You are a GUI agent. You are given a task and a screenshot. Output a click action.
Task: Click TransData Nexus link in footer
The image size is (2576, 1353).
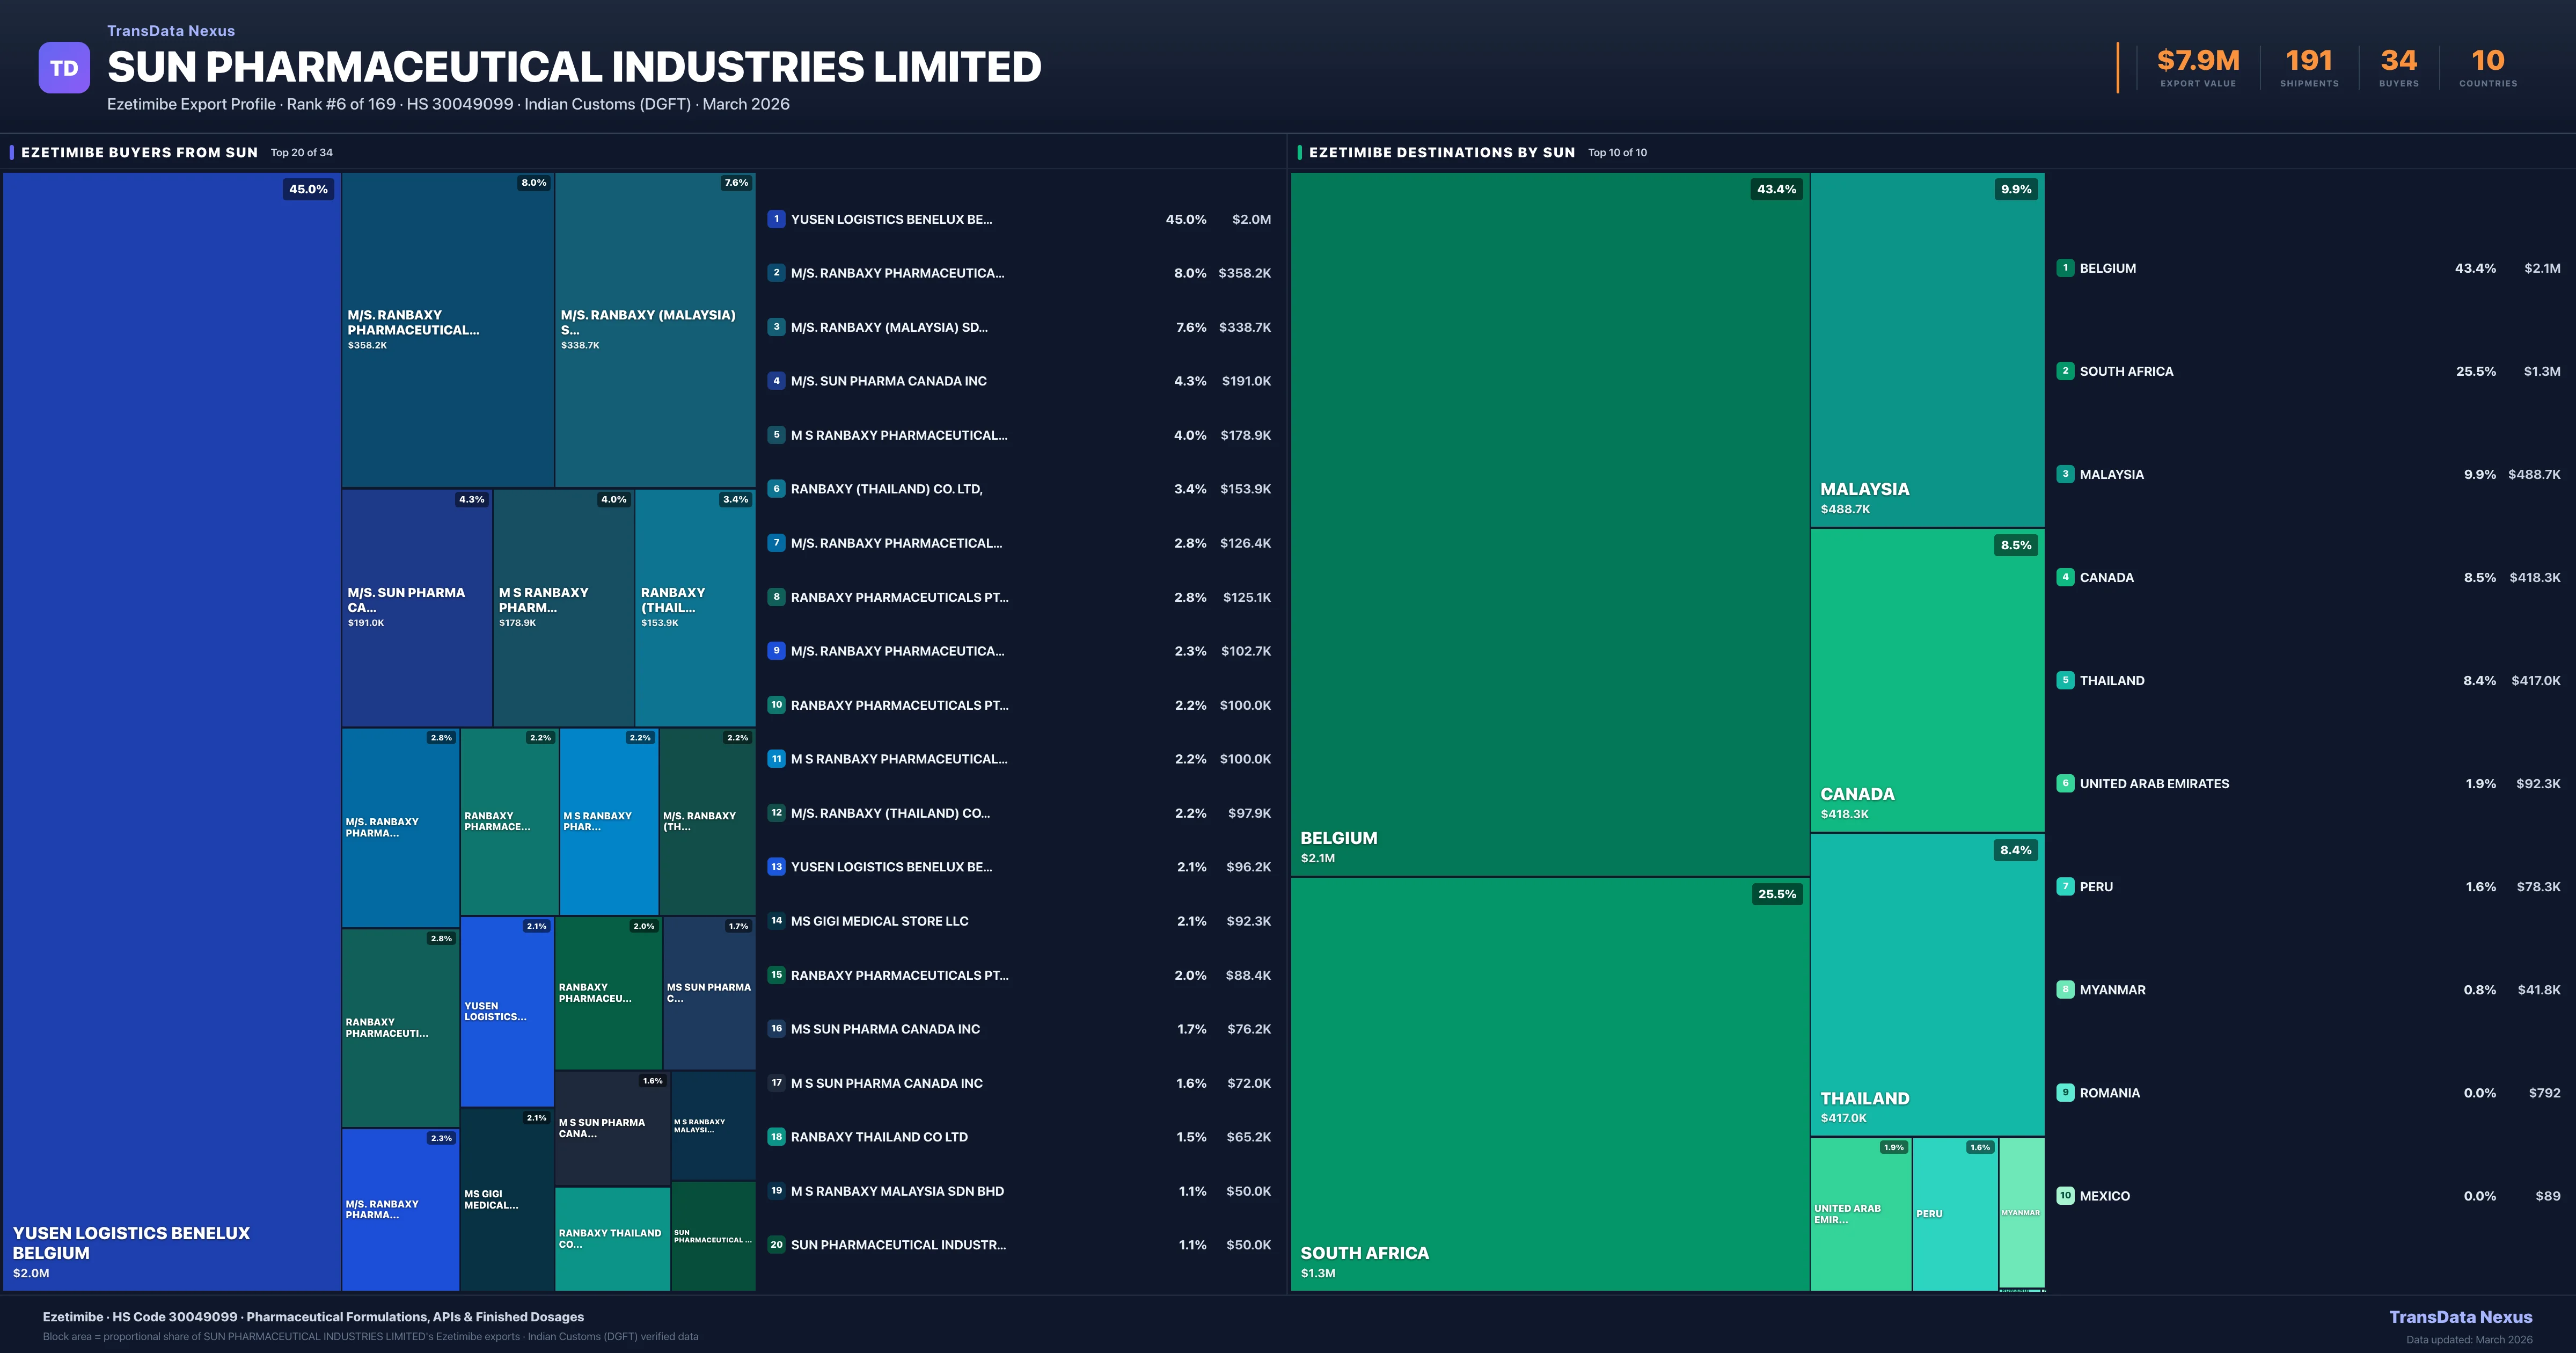point(2460,1317)
